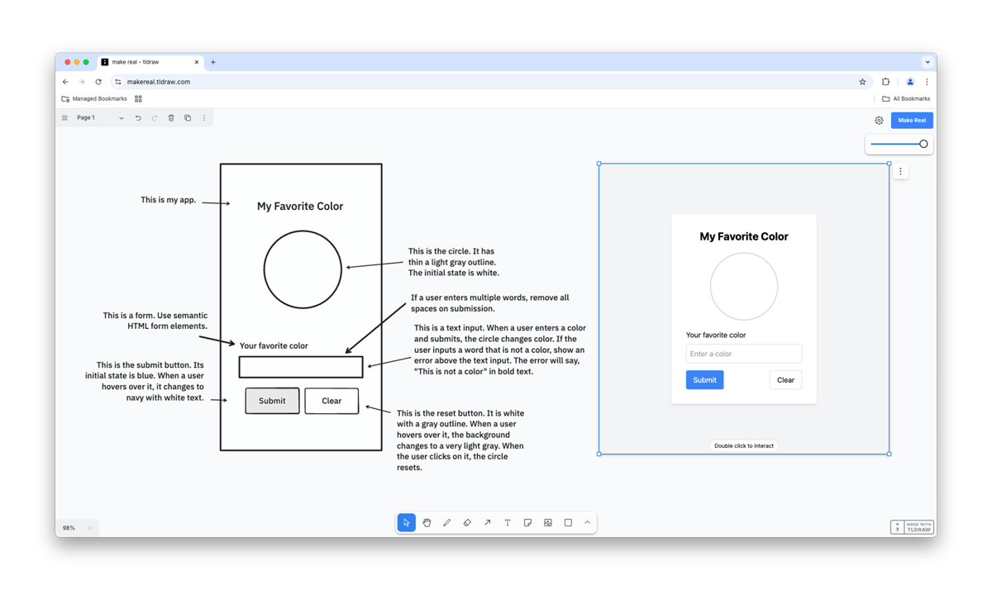Open more actions menu next to Duplicate
The height and width of the screenshot is (595, 992).
[x=204, y=118]
